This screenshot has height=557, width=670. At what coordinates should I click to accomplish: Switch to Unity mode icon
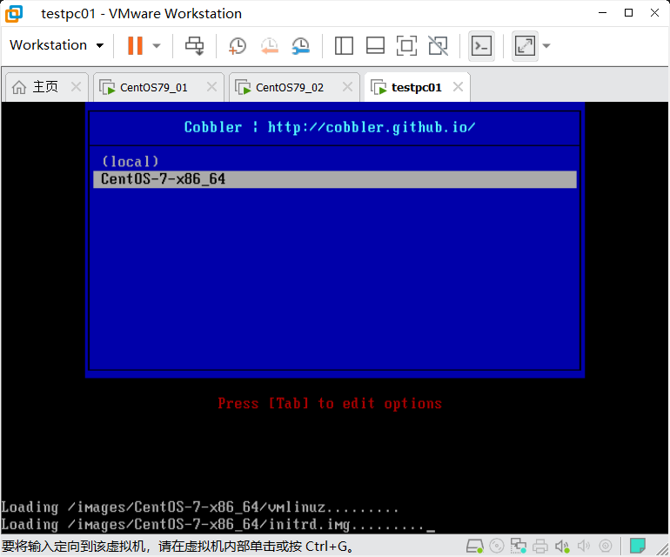(438, 45)
